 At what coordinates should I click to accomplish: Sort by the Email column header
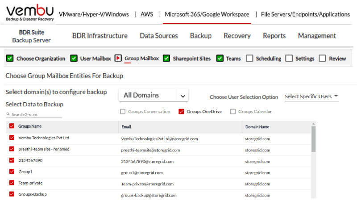pos(126,127)
